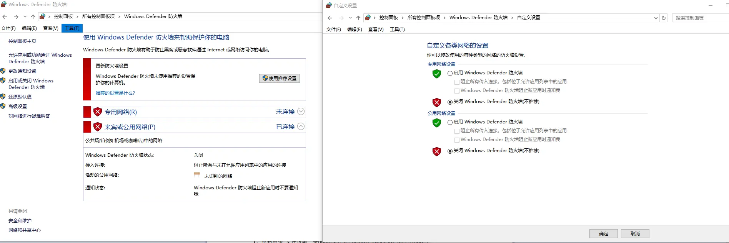Open 高级设置 link
Viewport: 729px width, 243px height.
18,107
